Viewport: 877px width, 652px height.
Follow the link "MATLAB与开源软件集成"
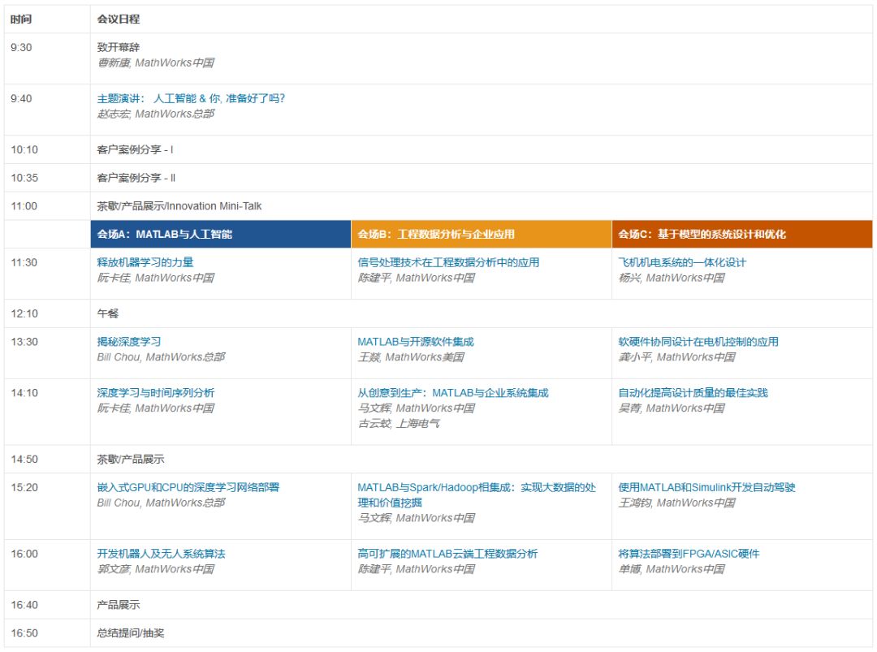pos(416,342)
